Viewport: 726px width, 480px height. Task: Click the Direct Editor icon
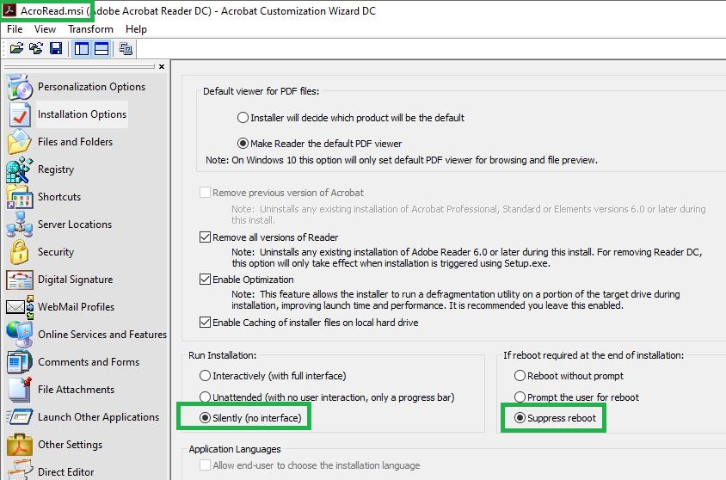(x=20, y=470)
